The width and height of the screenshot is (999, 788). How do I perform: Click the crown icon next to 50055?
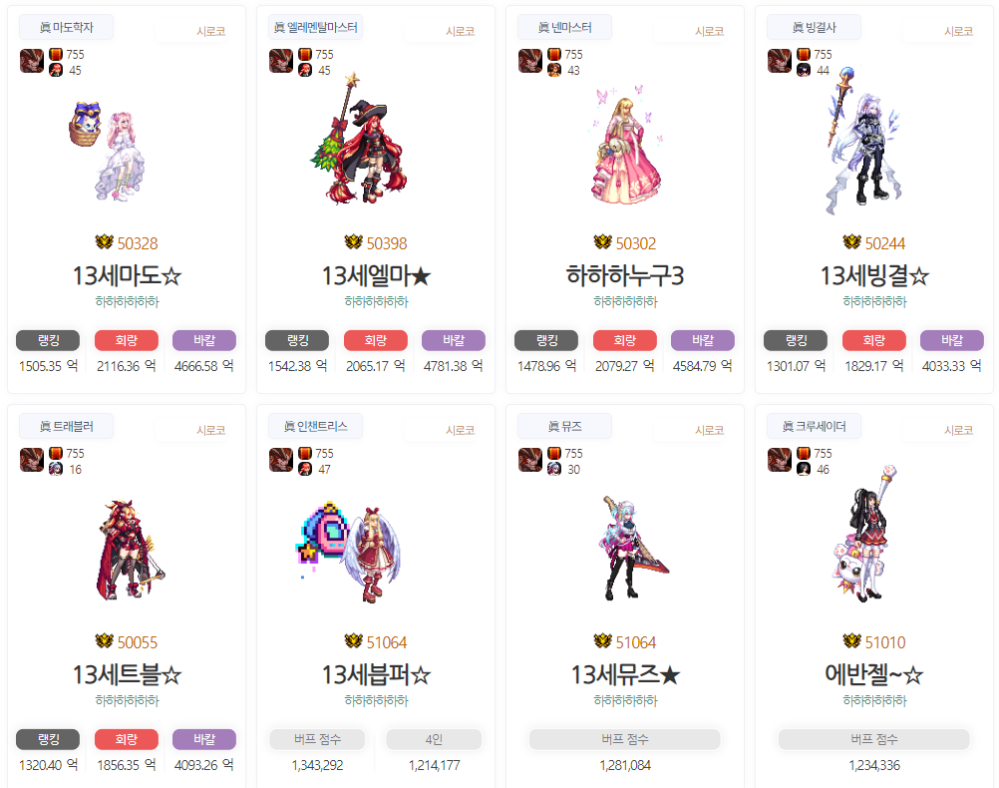pyautogui.click(x=104, y=640)
